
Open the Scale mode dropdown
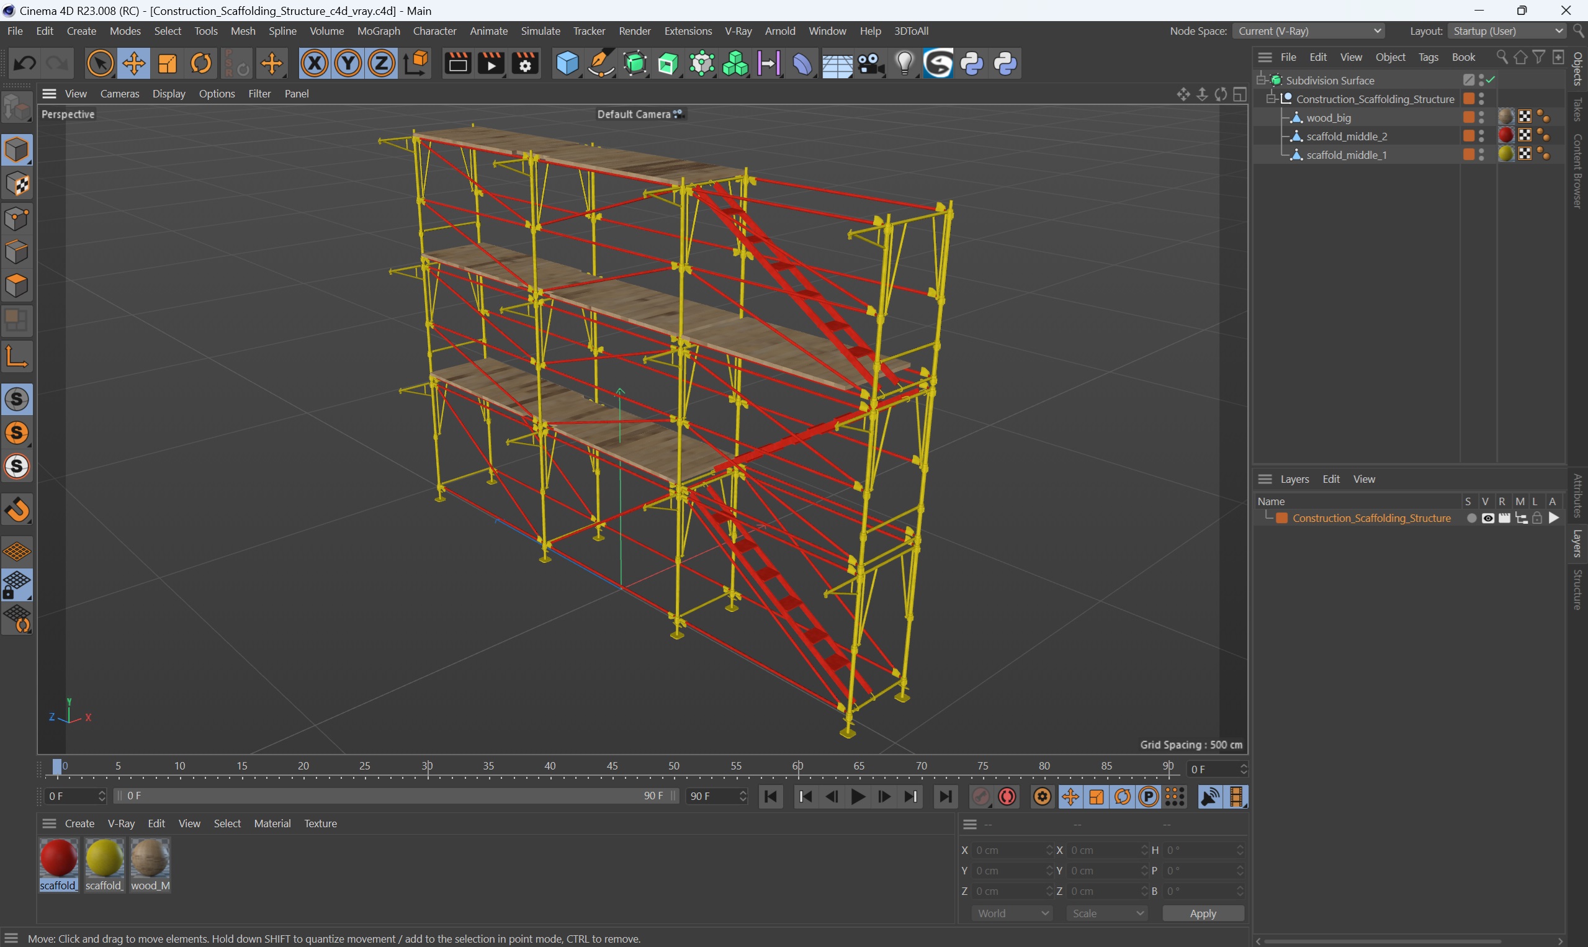click(1107, 913)
